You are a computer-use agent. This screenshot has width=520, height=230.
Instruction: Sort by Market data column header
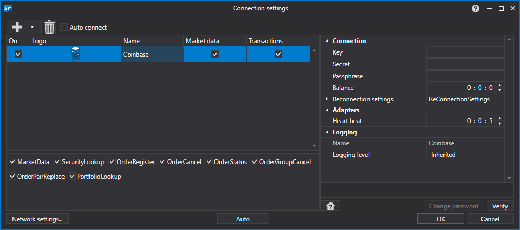[x=215, y=41]
